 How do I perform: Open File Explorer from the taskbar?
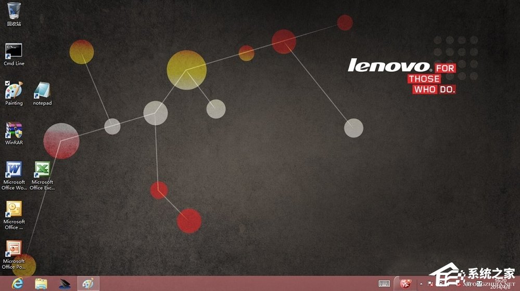pos(41,283)
